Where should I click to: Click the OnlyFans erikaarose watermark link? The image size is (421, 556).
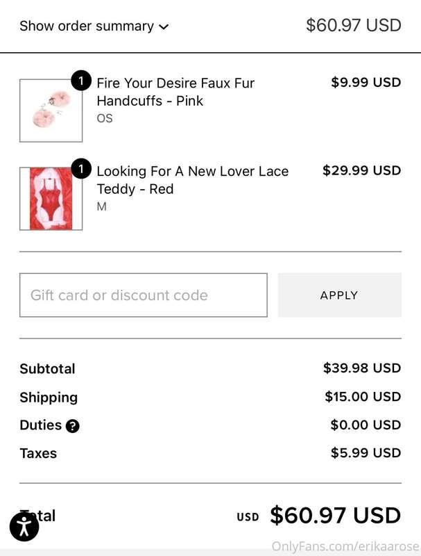[344, 546]
